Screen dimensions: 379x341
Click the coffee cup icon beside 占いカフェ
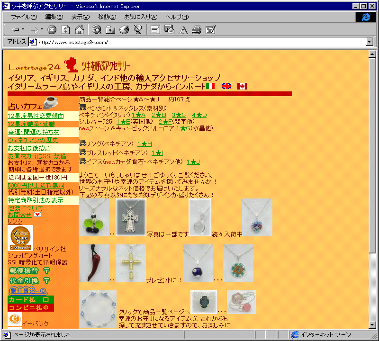[50, 102]
